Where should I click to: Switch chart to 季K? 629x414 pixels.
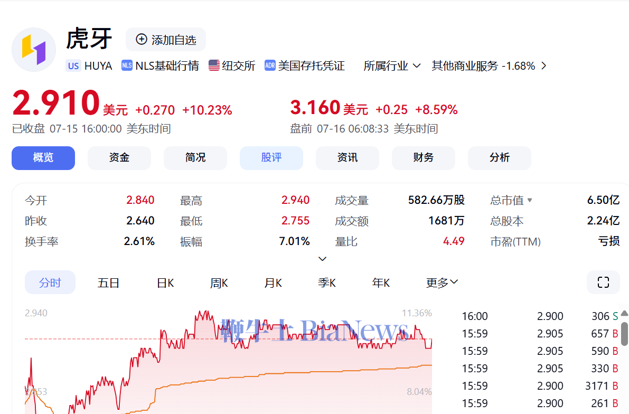327,283
